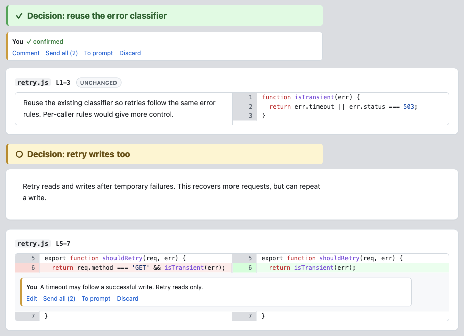Click line number 7 on the left diff side
Image resolution: width=464 pixels, height=336 pixels.
[x=27, y=316]
